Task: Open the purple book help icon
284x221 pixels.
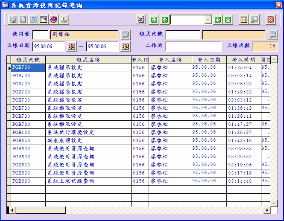Action: [54, 20]
